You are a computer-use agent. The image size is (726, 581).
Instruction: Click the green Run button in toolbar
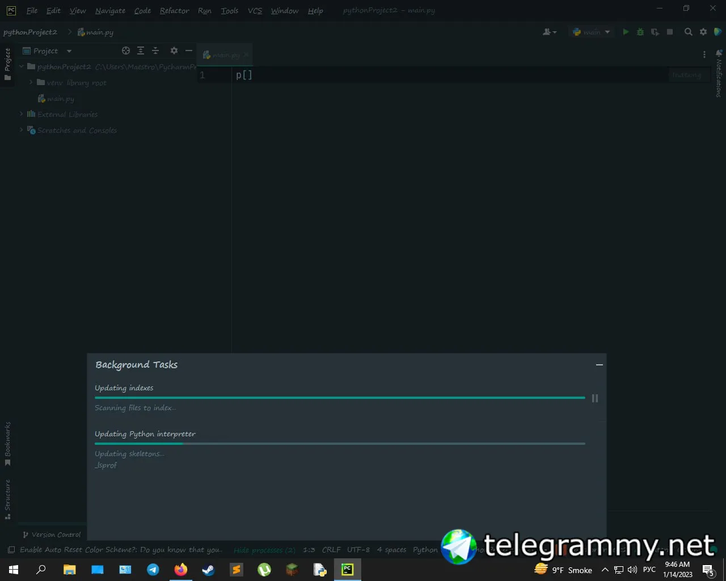click(x=626, y=32)
